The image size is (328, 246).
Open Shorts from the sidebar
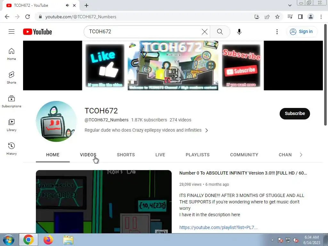point(12,78)
